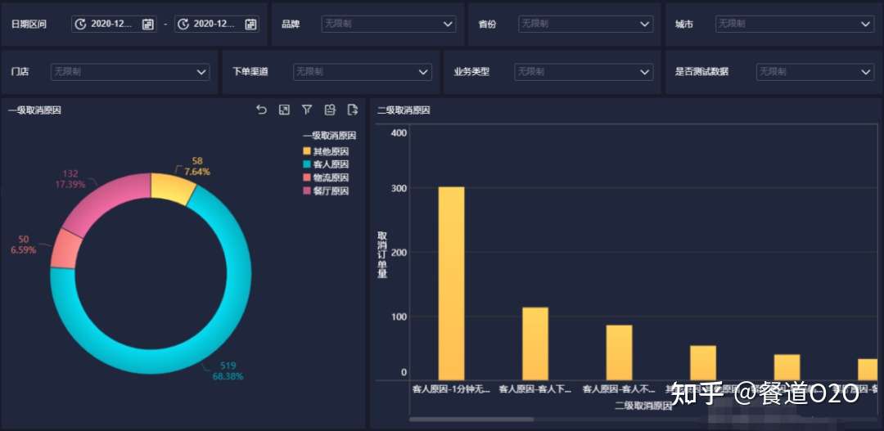The width and height of the screenshot is (884, 431).
Task: Click the tallest bar 客人原因-1分钟无...
Action: (x=451, y=284)
